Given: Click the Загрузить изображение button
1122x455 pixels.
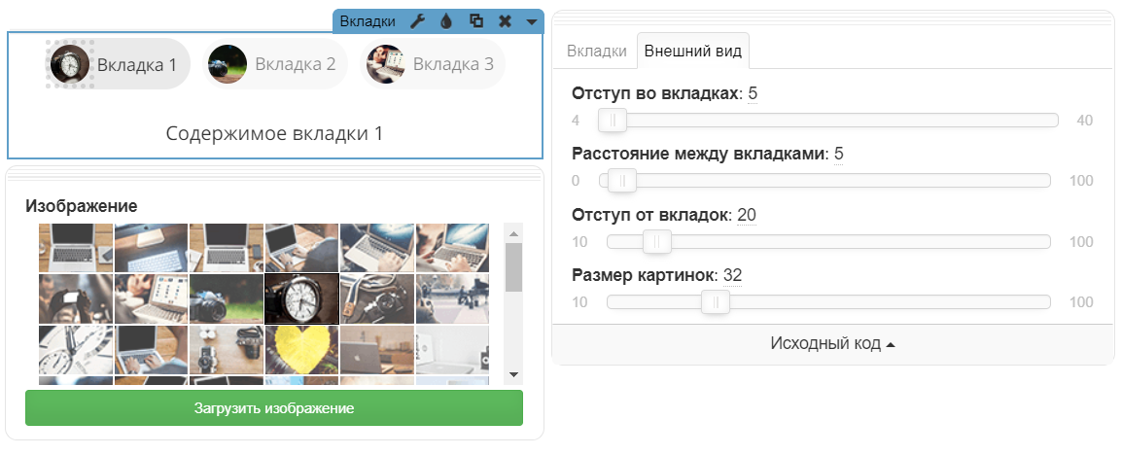Looking at the screenshot, I should 274,408.
